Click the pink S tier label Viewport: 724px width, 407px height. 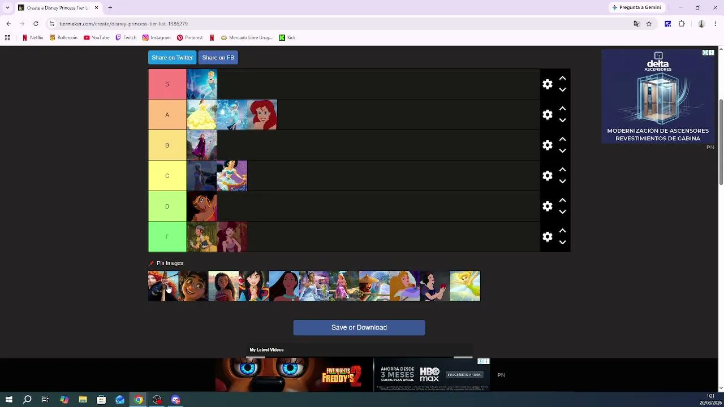(167, 84)
